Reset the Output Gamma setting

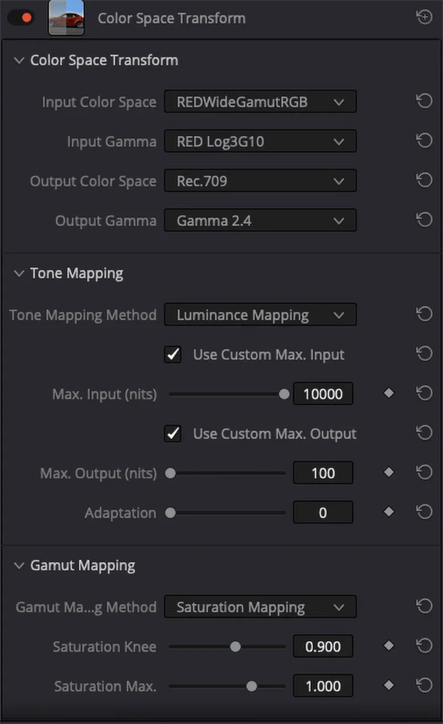click(x=424, y=221)
